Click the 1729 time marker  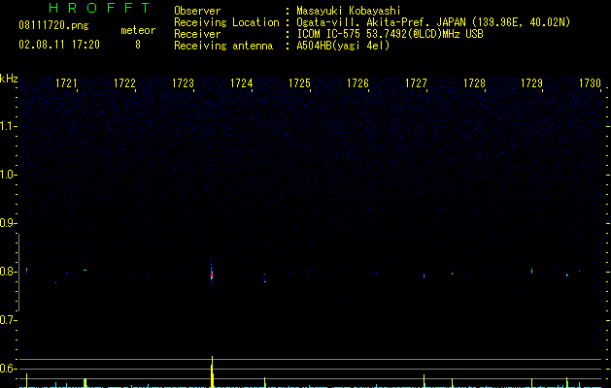[x=532, y=83]
